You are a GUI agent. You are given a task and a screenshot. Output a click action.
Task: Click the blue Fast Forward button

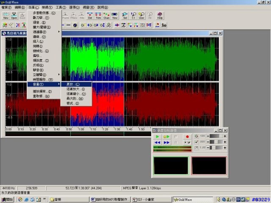166,143
